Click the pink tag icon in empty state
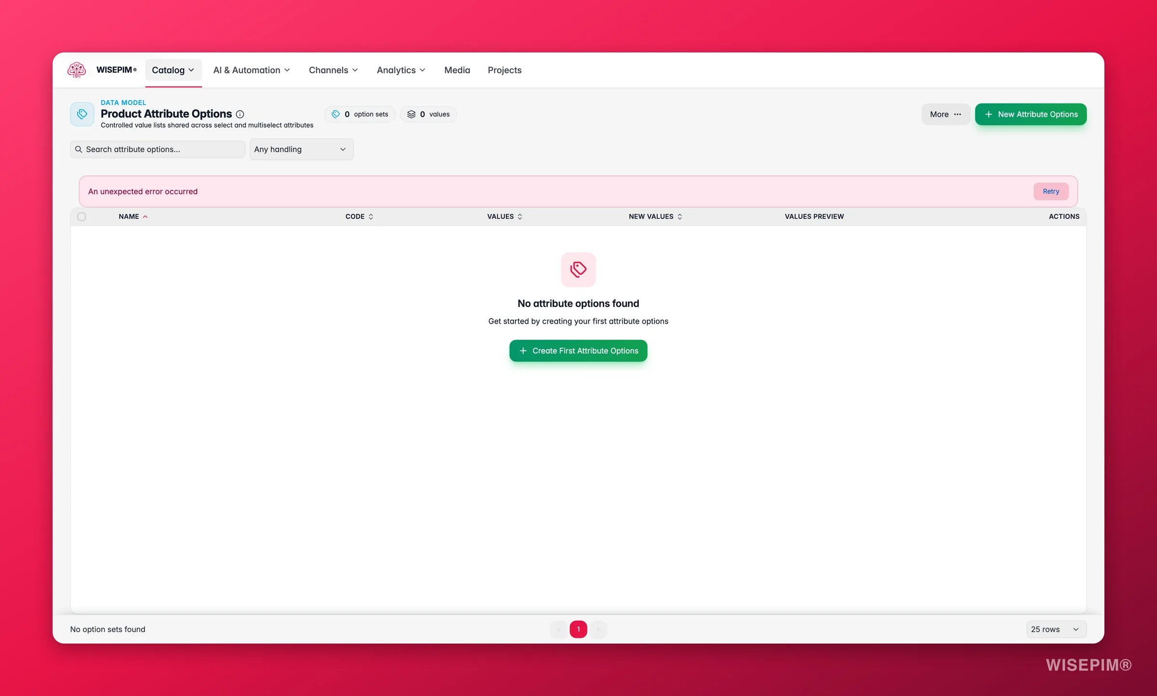Viewport: 1157px width, 696px height. click(x=578, y=269)
